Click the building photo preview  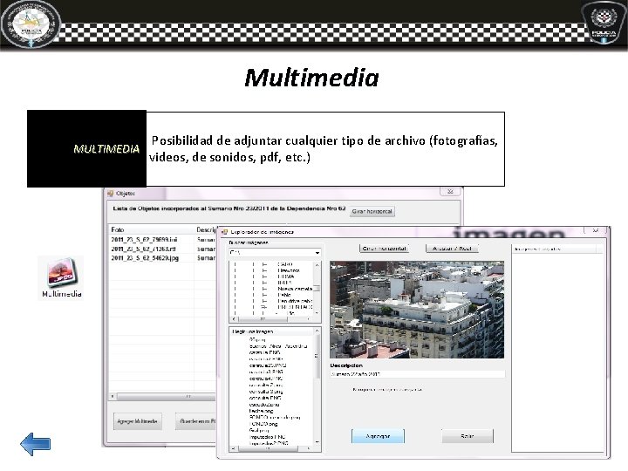coord(417,310)
